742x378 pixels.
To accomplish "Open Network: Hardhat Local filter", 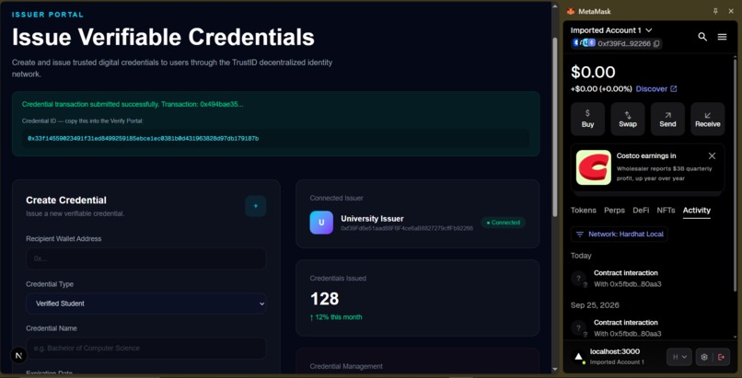I will click(x=620, y=235).
